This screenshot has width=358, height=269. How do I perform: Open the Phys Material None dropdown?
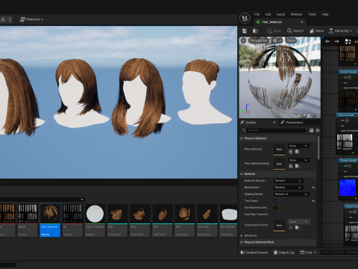(298, 146)
